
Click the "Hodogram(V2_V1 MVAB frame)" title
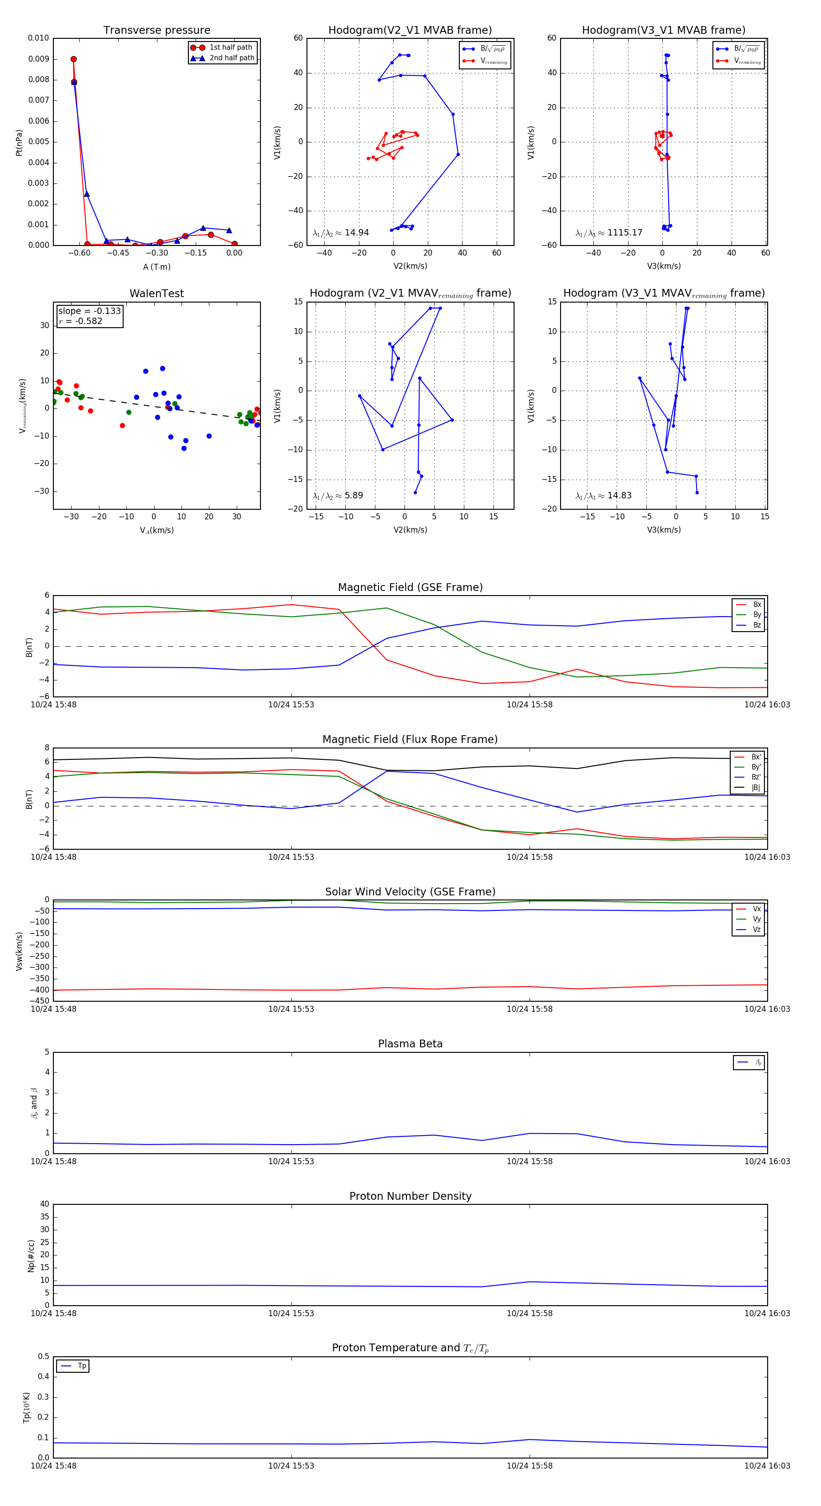click(410, 31)
